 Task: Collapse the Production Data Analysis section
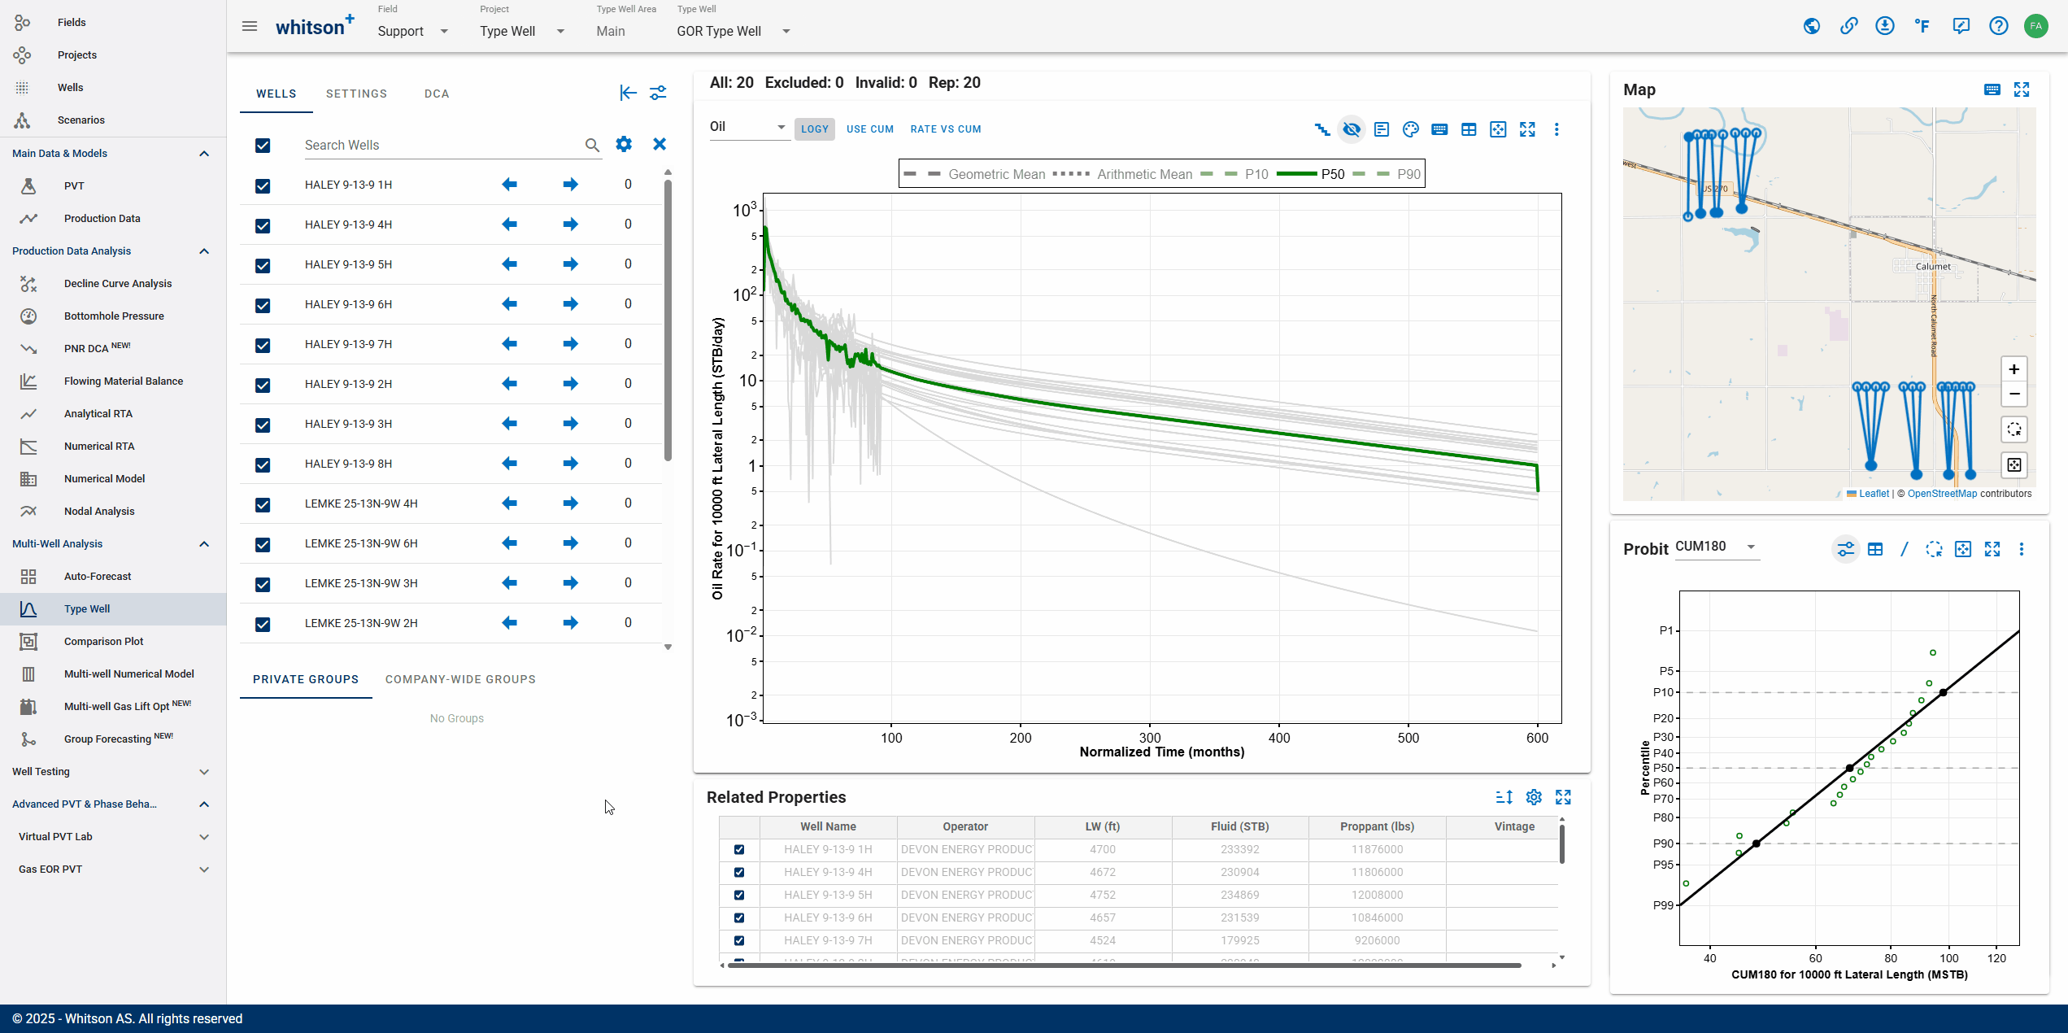[204, 251]
